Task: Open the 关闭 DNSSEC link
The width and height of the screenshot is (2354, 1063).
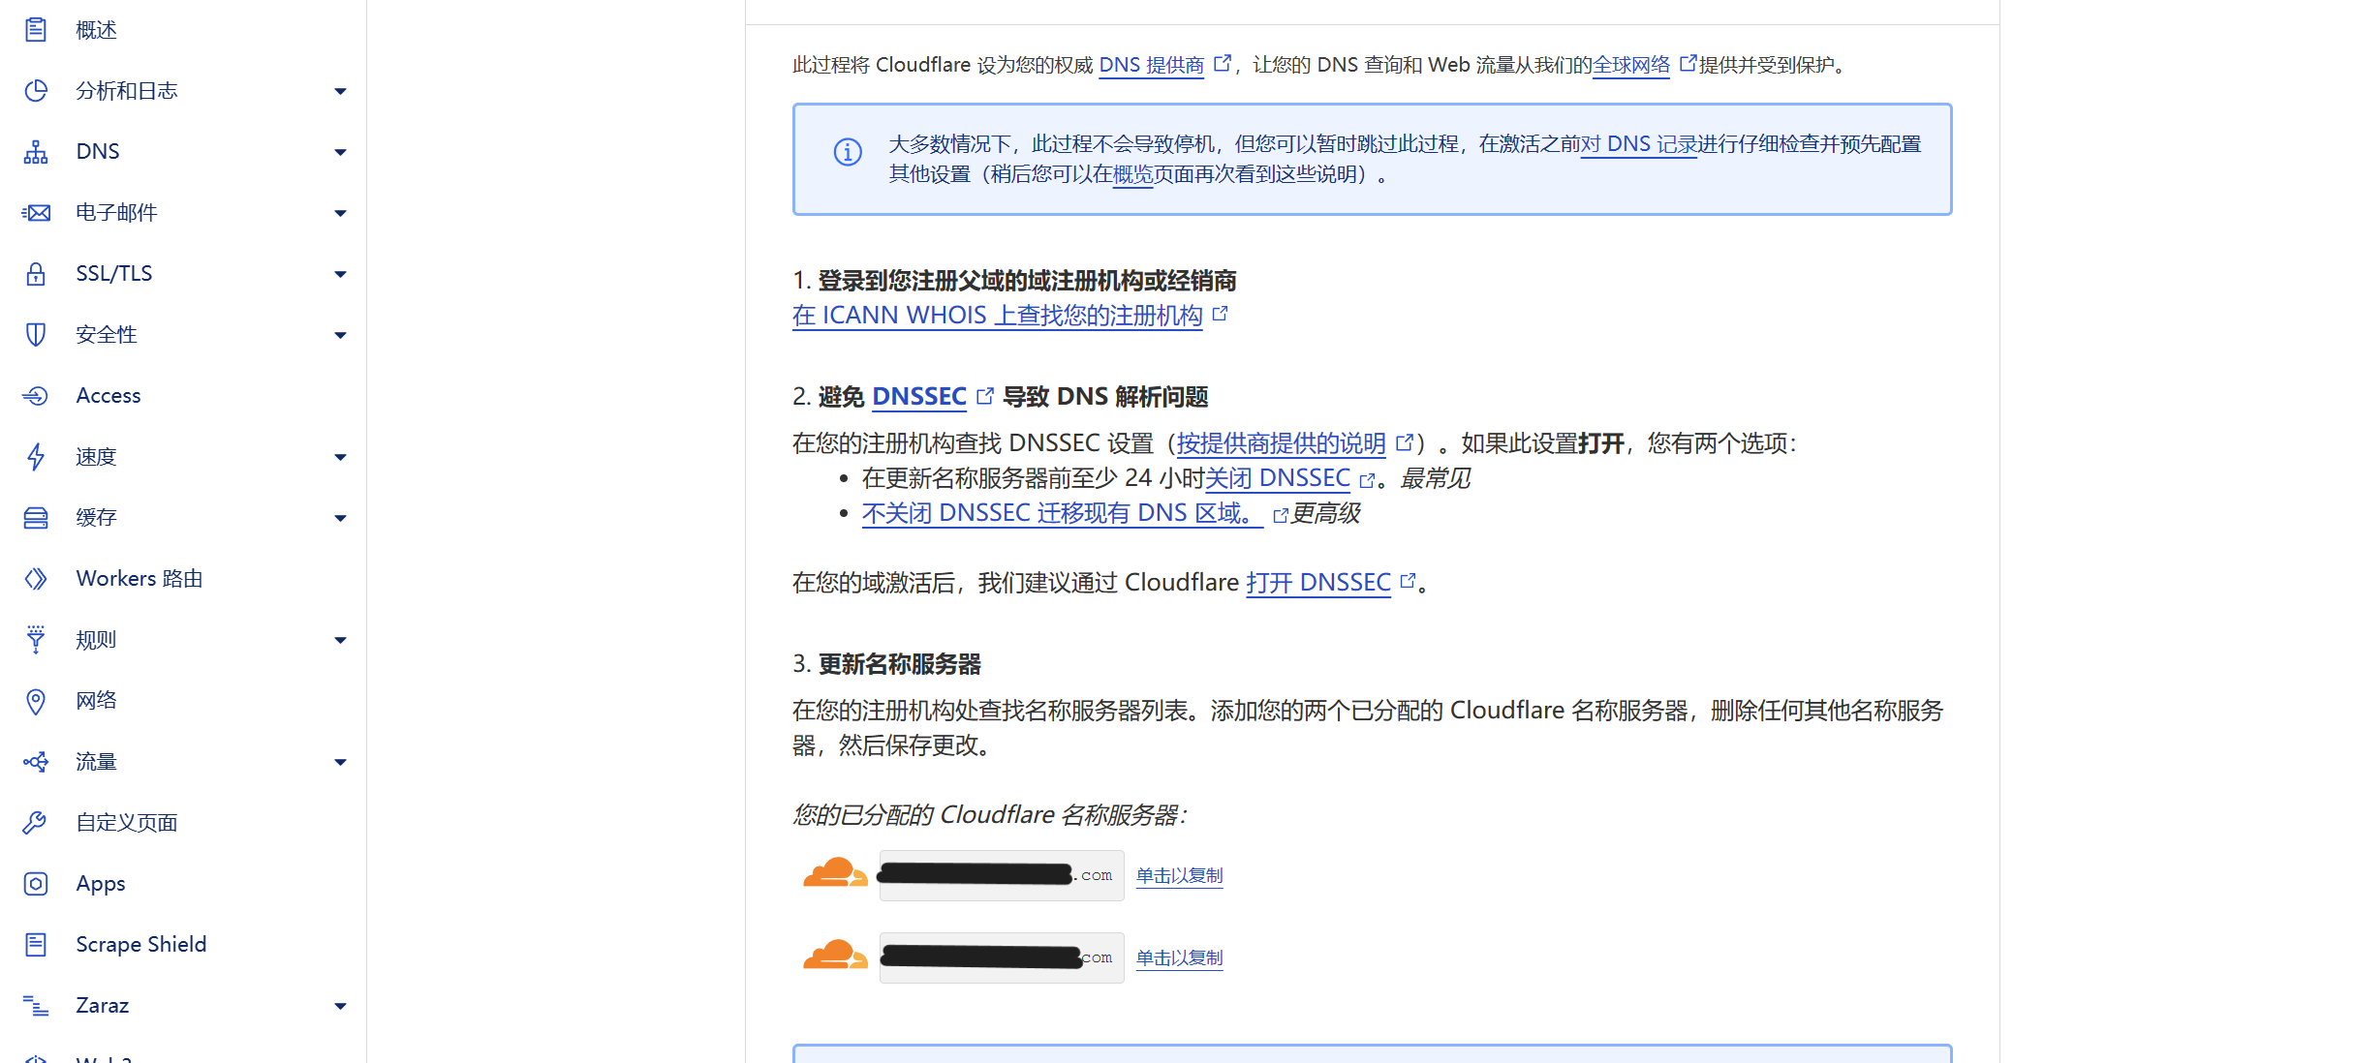Action: coord(1277,478)
